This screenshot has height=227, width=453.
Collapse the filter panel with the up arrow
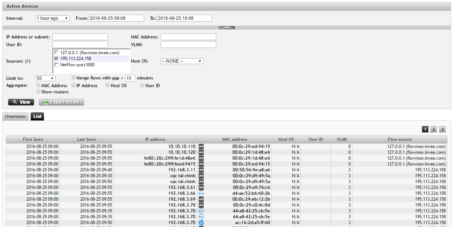tap(227, 27)
